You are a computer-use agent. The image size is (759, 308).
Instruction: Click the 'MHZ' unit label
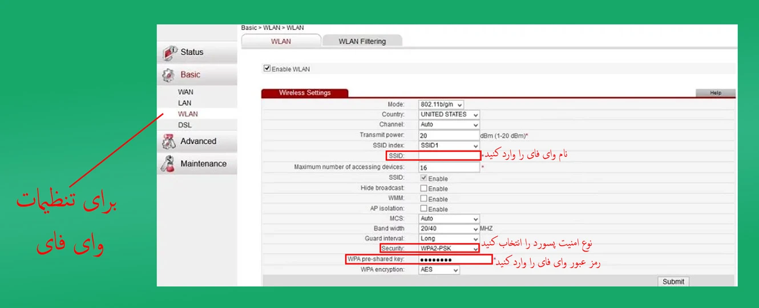(486, 229)
